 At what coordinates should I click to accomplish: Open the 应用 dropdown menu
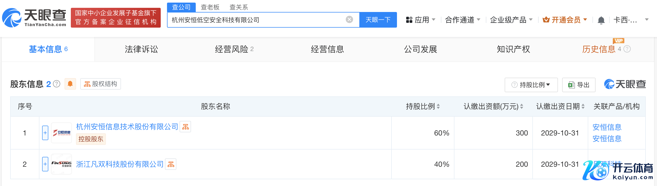(421, 20)
